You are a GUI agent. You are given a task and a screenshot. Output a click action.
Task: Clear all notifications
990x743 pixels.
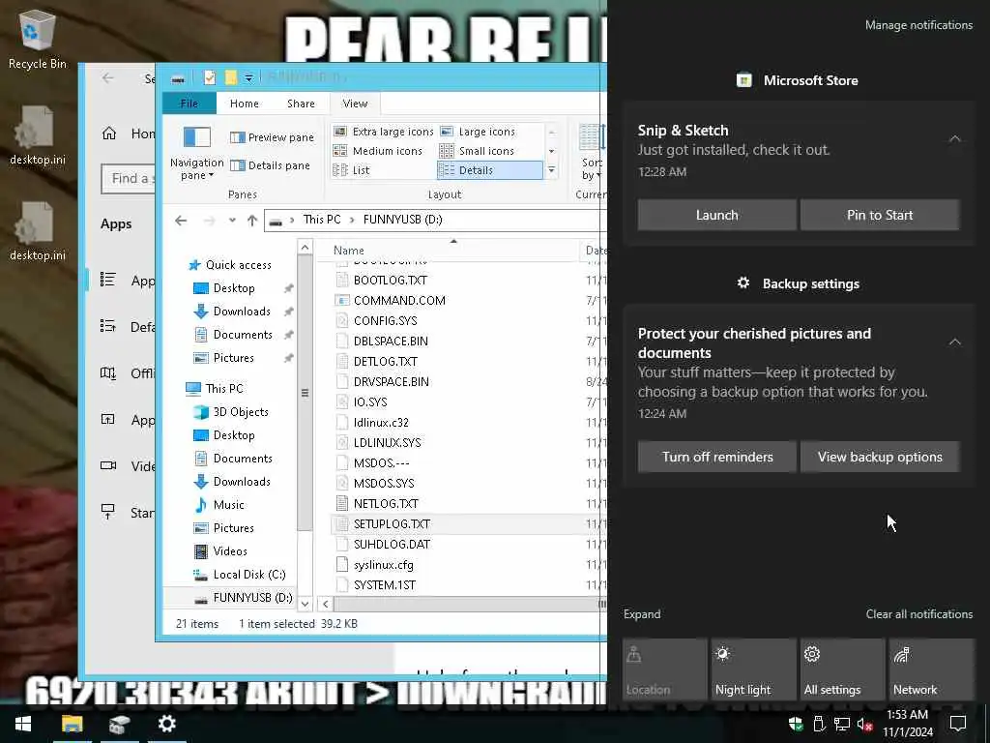click(918, 614)
